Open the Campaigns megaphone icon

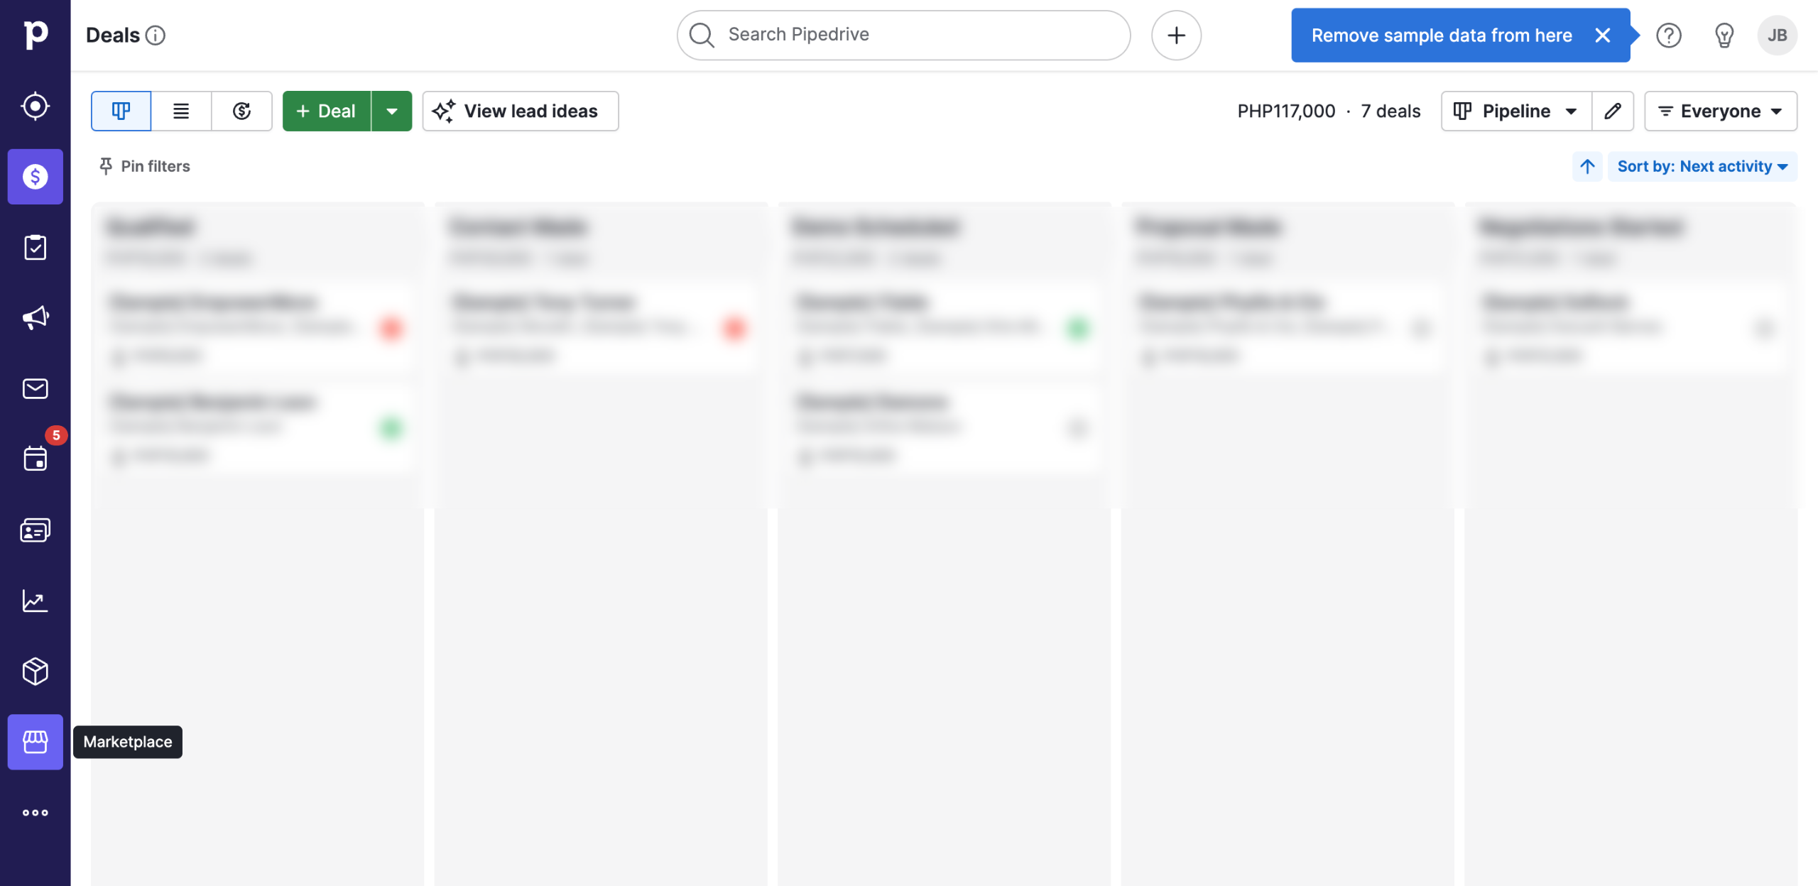click(x=35, y=317)
